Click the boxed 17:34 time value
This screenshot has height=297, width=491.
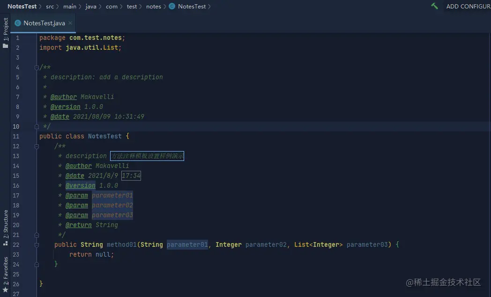click(131, 175)
